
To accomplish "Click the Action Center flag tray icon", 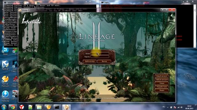I will click(x=175, y=107).
